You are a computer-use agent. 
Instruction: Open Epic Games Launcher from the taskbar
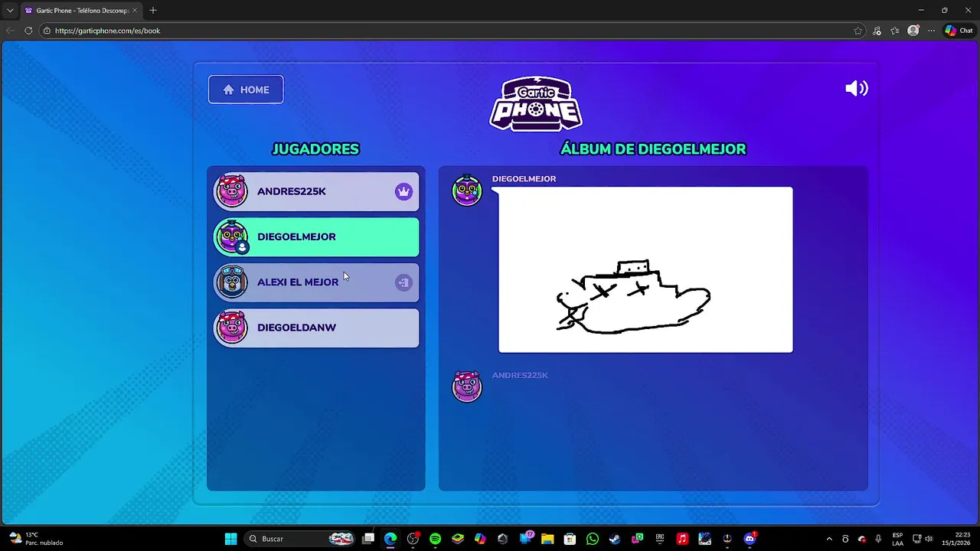(x=660, y=539)
